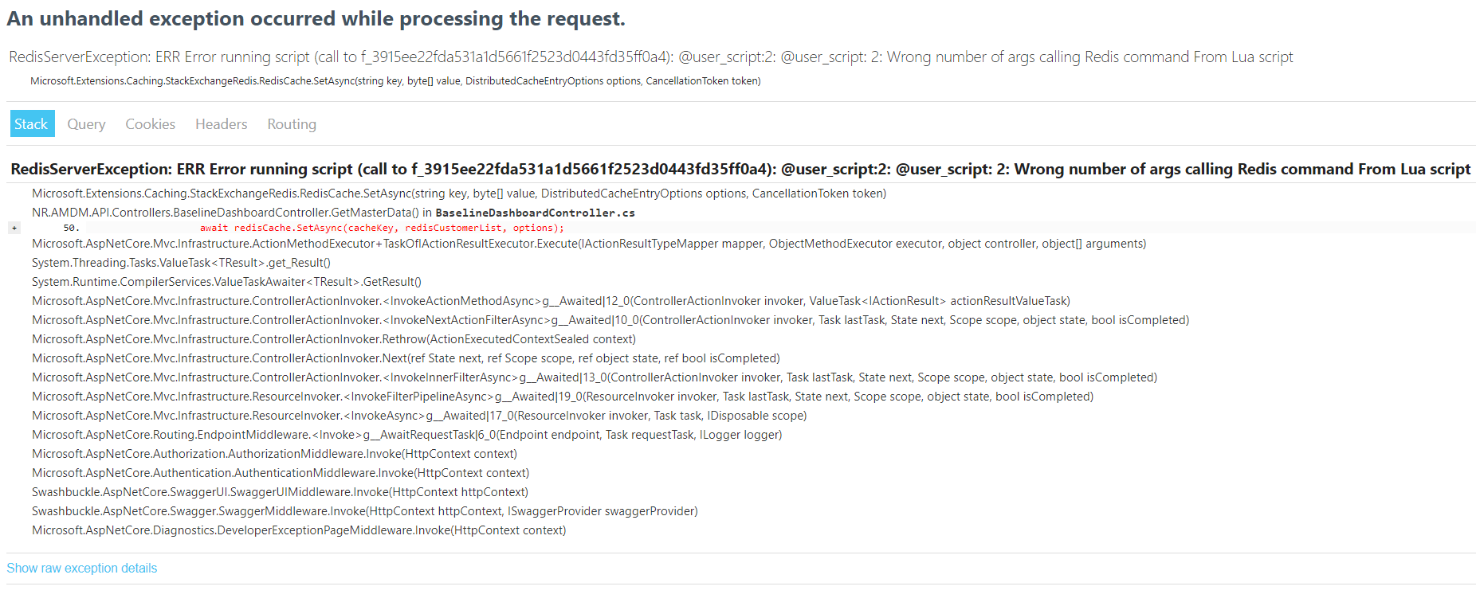Image resolution: width=1476 pixels, height=602 pixels.
Task: Open the Cookies tab
Action: point(149,123)
